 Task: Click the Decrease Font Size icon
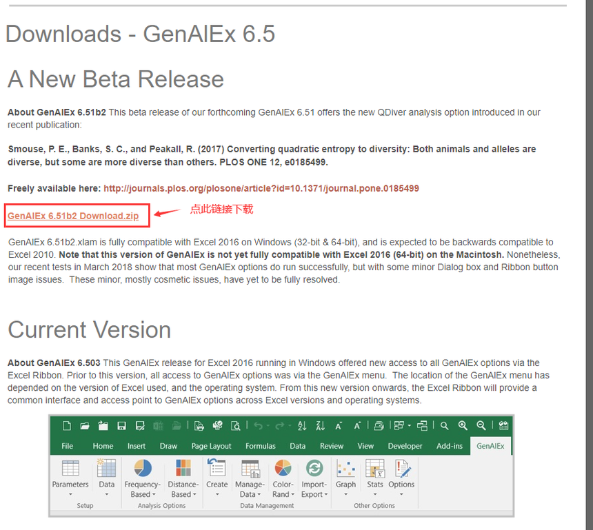click(339, 426)
